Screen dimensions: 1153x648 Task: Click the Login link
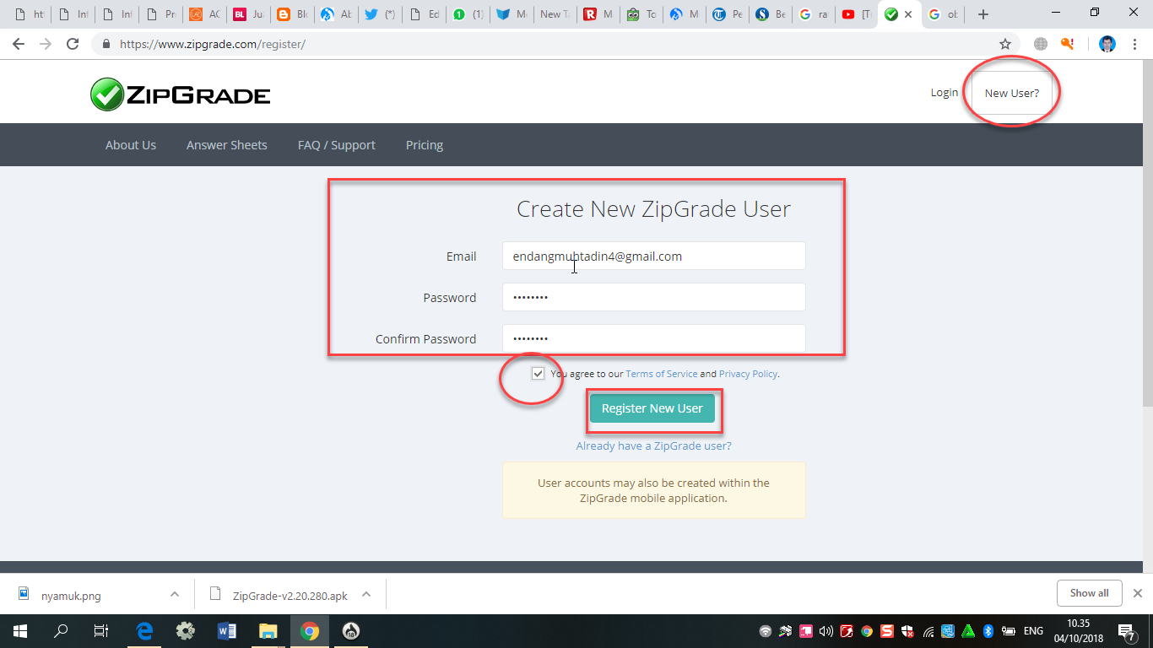point(945,93)
